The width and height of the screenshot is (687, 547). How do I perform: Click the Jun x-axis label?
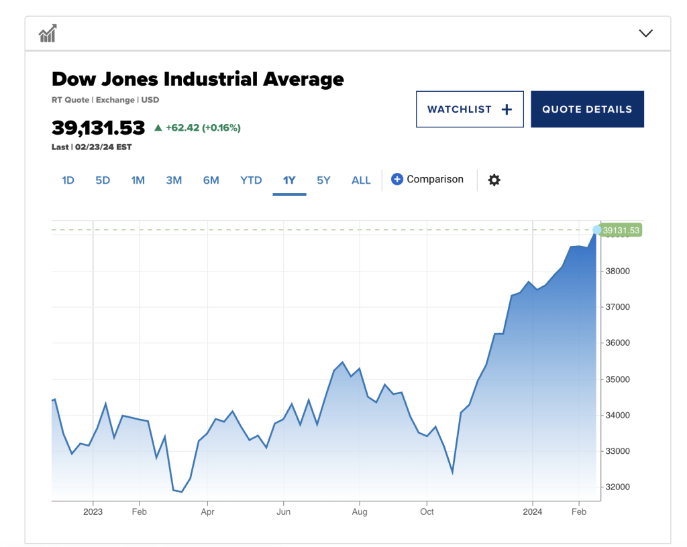[284, 511]
